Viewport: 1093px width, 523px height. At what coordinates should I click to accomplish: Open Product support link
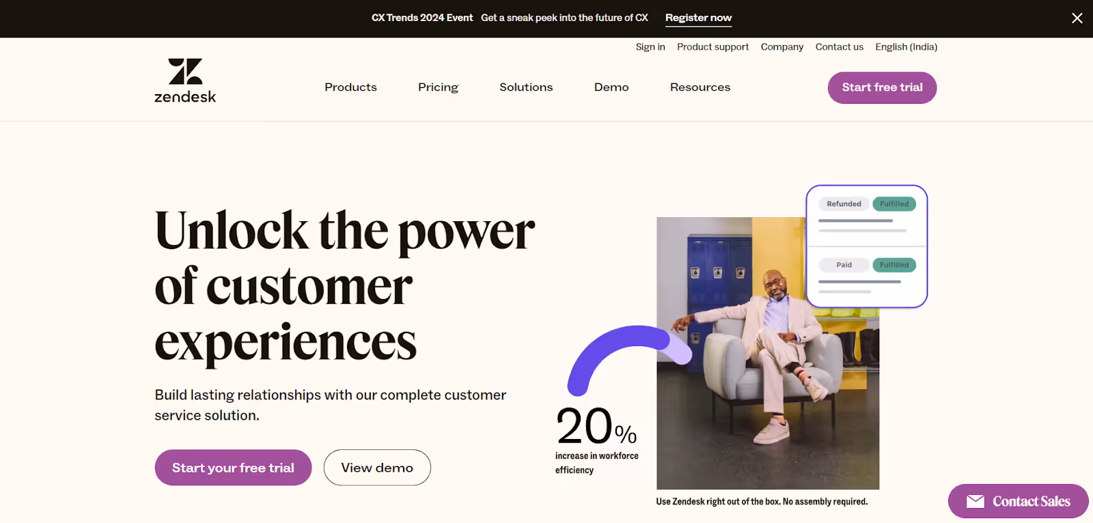coord(712,47)
